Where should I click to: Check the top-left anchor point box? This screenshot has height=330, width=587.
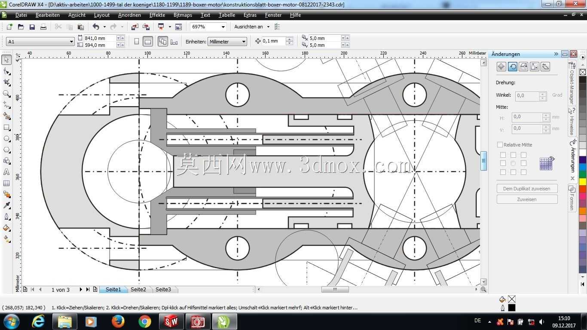[503, 155]
